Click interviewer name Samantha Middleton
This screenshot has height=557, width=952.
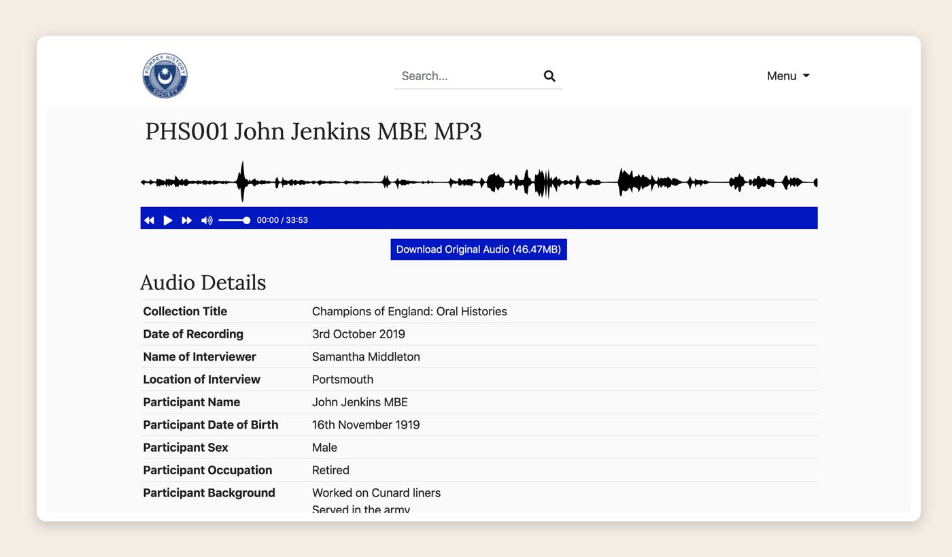[365, 357]
